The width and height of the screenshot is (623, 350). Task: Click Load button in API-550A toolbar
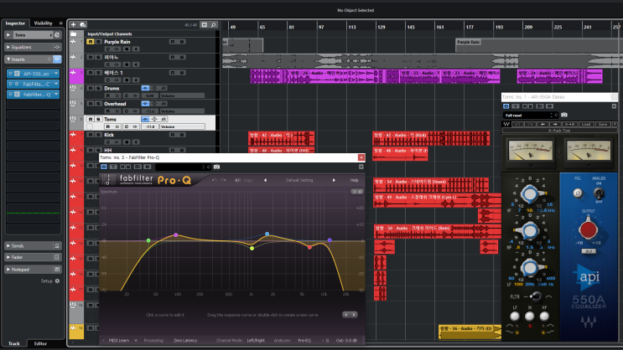pos(586,124)
